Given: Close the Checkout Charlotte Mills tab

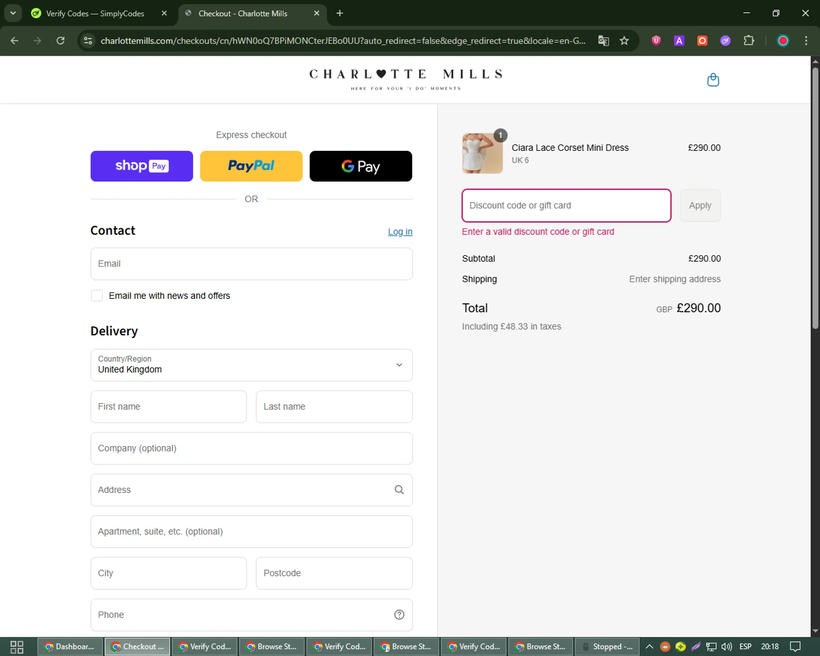Looking at the screenshot, I should [317, 13].
